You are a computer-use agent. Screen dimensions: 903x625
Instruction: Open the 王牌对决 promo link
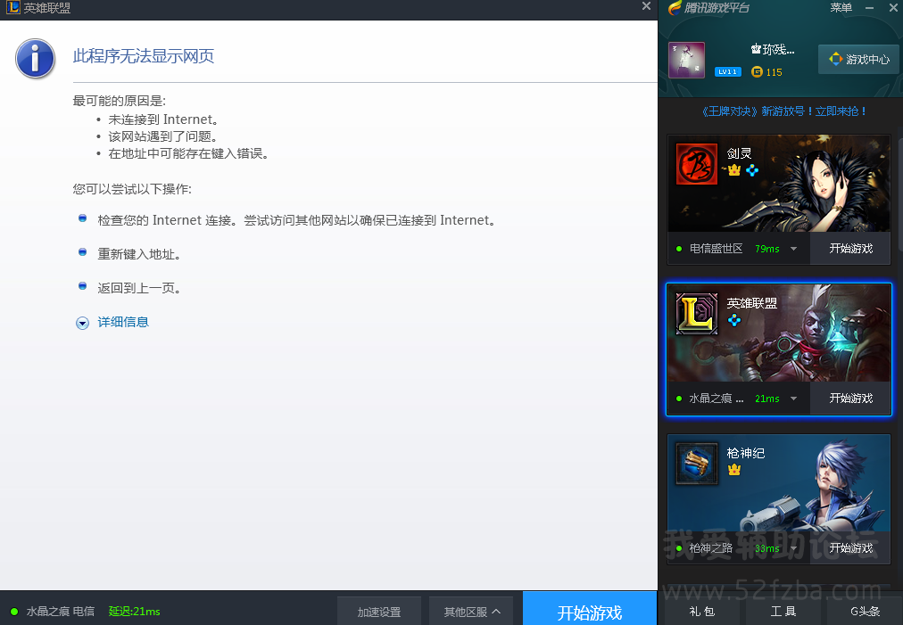pos(783,111)
